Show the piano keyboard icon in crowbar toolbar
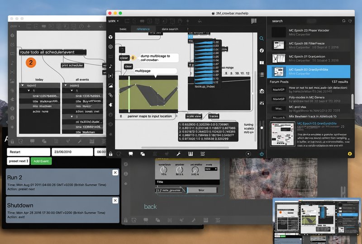The width and height of the screenshot is (362, 244). [191, 154]
